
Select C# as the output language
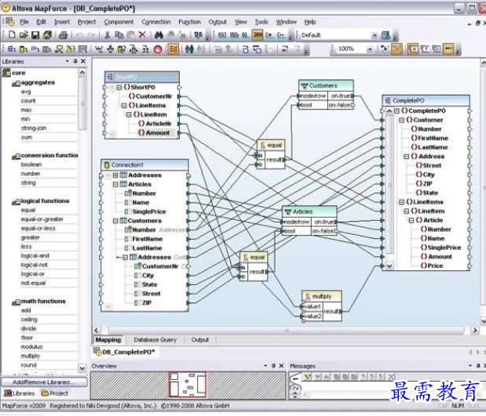(269, 35)
